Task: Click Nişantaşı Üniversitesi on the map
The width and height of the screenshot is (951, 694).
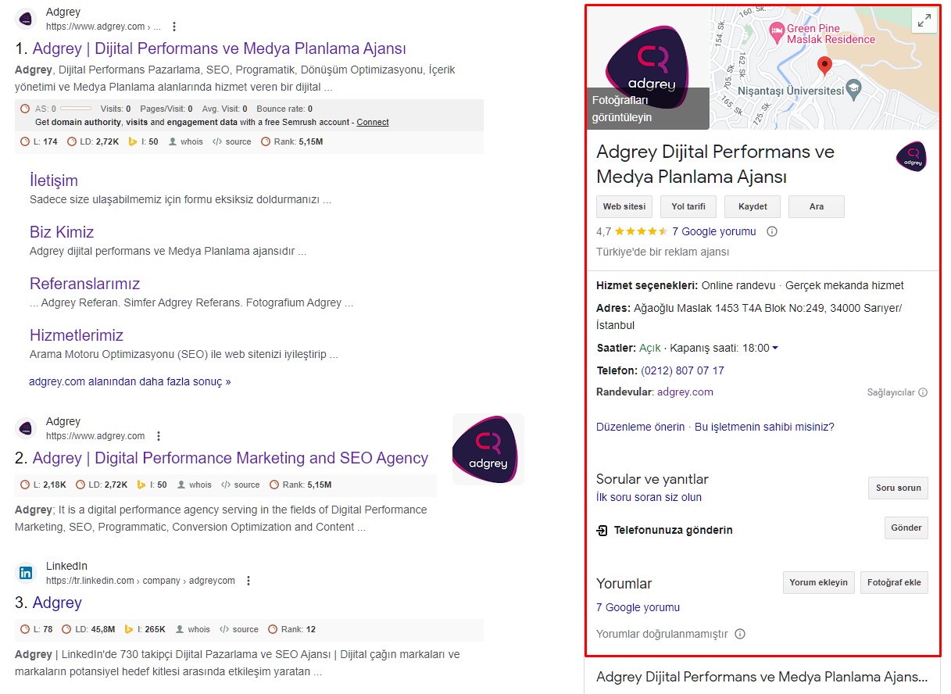Action: (x=799, y=90)
